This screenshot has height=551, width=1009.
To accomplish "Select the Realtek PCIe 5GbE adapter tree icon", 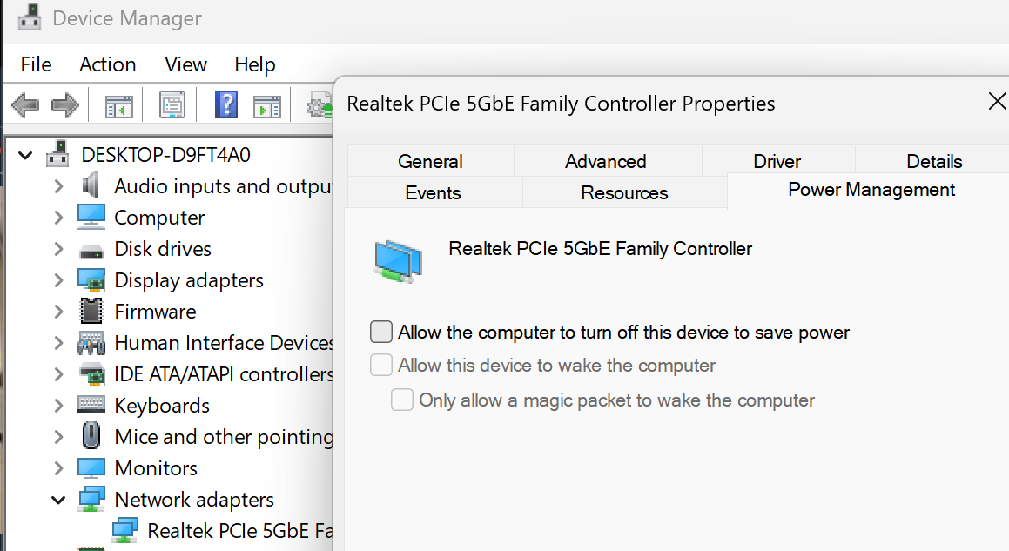I will [125, 530].
